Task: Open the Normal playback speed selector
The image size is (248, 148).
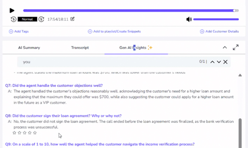Action: click(27, 19)
